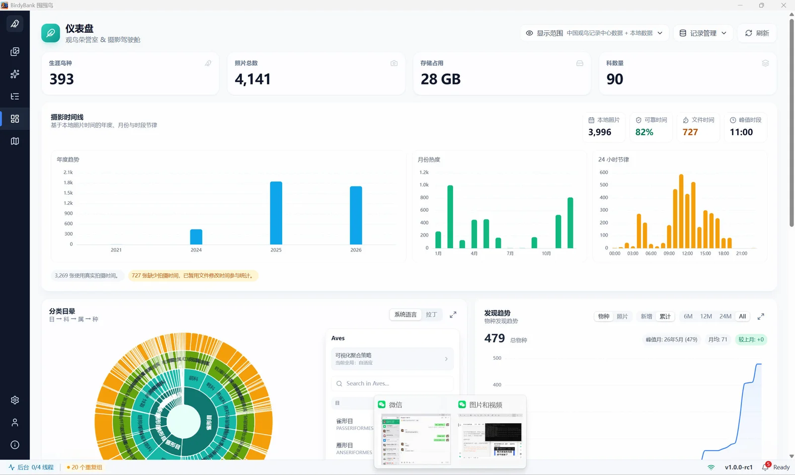Screen dimensions: 795x475
Task: Click the bird icon on 生涯鸟种 card
Action: click(x=208, y=63)
